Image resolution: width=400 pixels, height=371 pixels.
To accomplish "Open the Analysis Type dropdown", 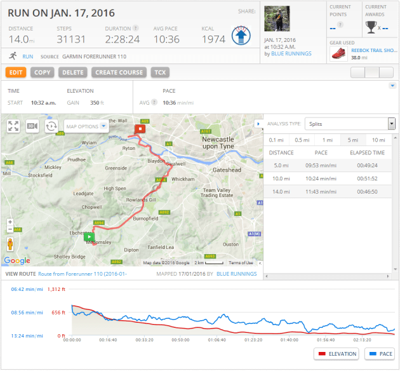I will tap(350, 124).
